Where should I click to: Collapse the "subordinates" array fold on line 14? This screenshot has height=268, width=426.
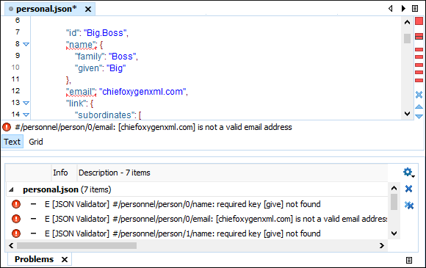tap(26, 115)
